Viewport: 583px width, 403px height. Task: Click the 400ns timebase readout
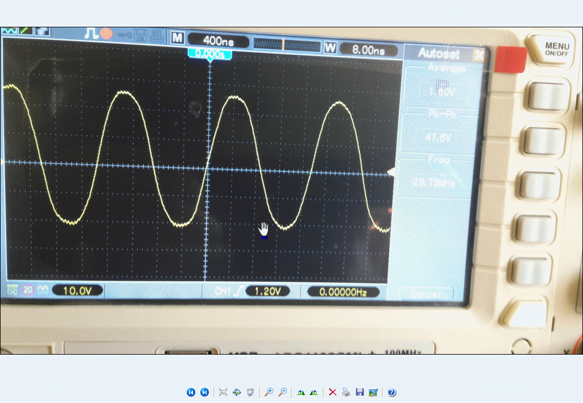[x=218, y=40]
